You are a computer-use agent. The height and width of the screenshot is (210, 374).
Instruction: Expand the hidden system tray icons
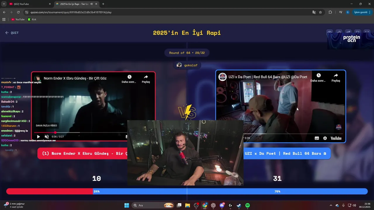tap(331, 205)
